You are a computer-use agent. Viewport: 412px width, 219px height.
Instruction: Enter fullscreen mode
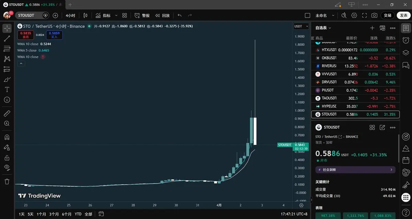[364, 15]
